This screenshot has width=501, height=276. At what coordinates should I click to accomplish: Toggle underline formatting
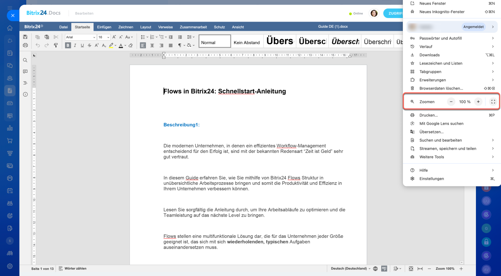tap(82, 45)
